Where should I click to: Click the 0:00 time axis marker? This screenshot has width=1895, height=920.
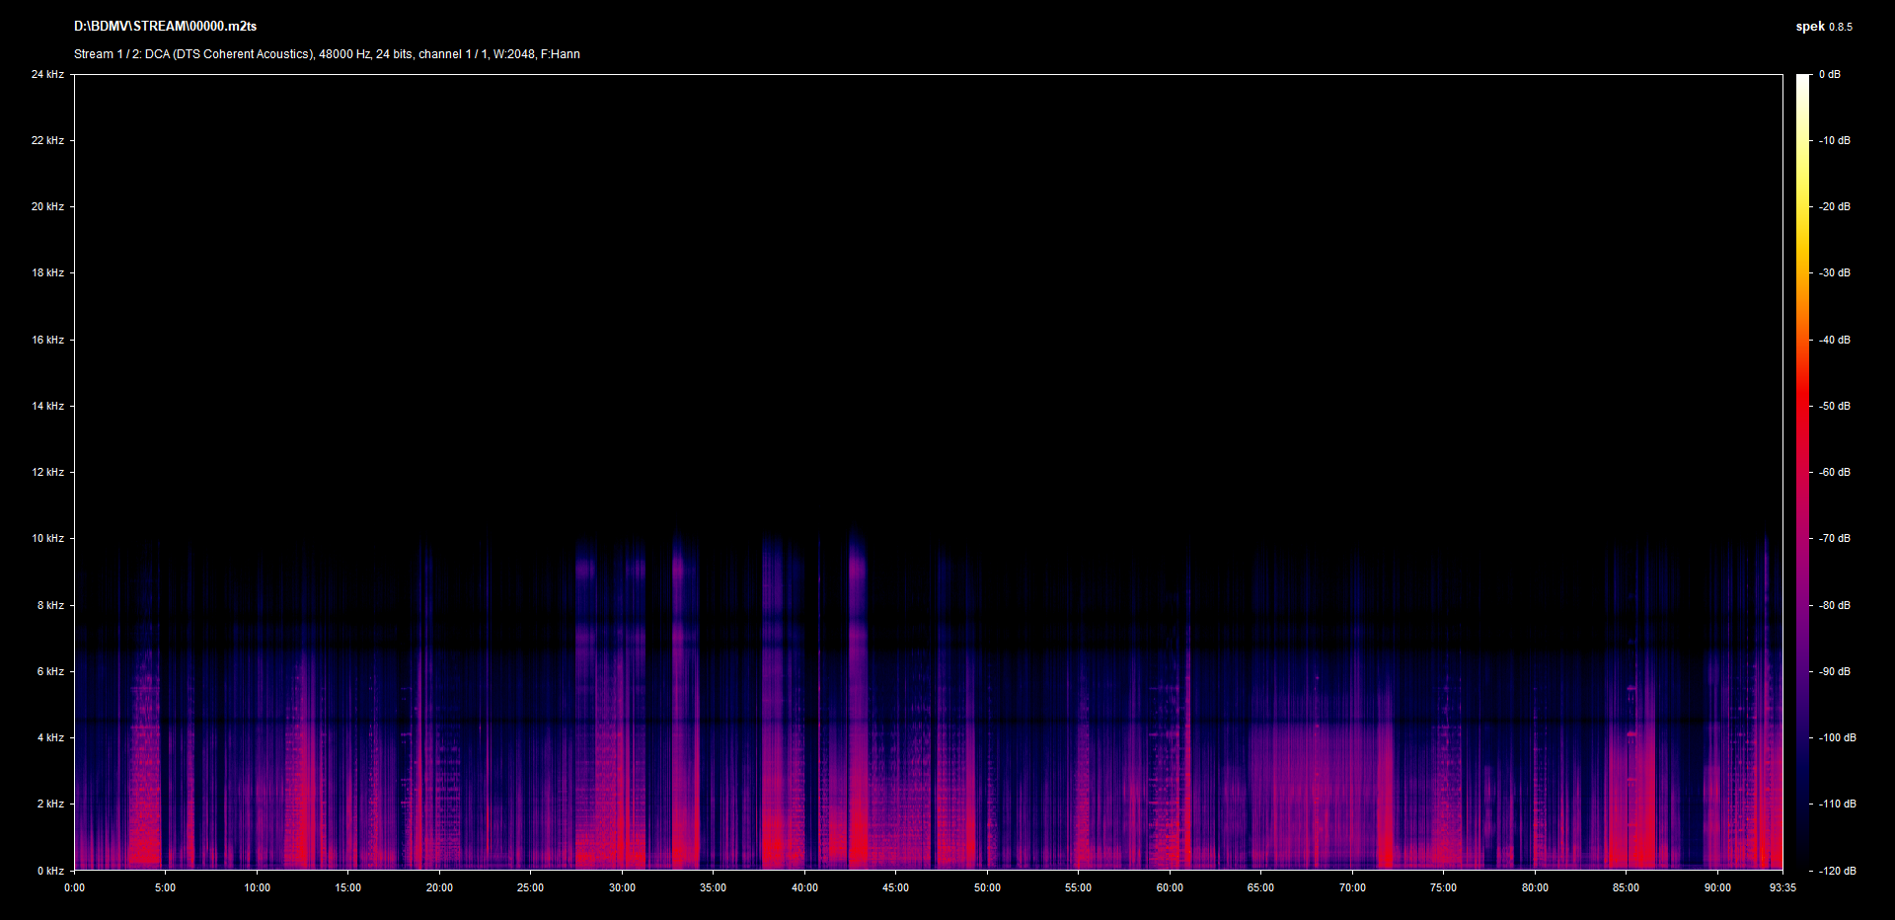(74, 887)
